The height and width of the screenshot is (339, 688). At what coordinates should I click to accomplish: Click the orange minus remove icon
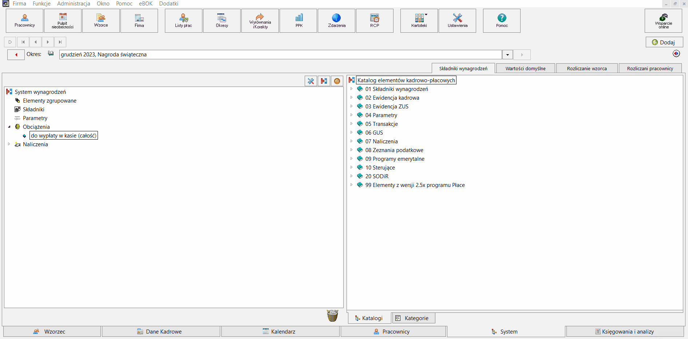pyautogui.click(x=337, y=81)
